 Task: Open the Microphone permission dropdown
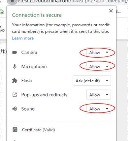99,67
